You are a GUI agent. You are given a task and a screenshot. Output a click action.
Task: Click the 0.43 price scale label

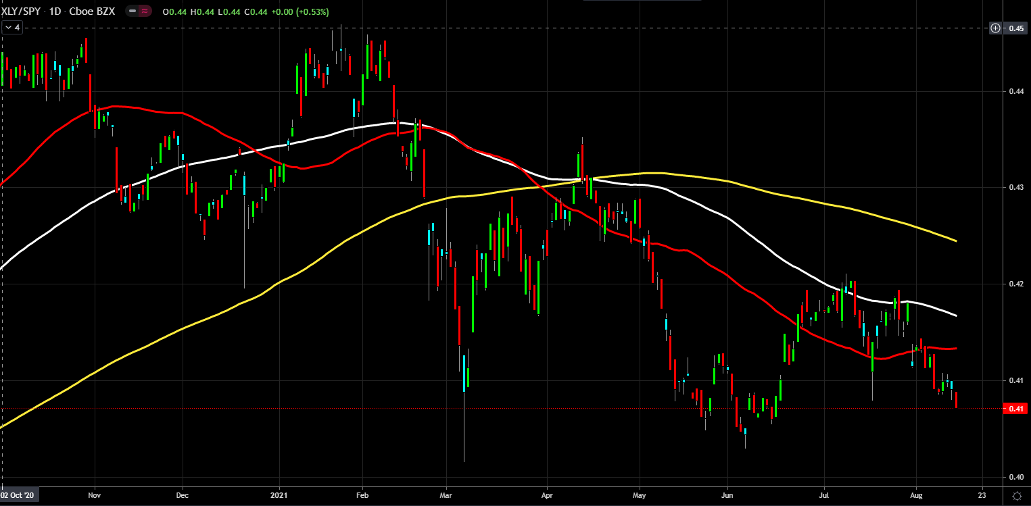[1015, 187]
